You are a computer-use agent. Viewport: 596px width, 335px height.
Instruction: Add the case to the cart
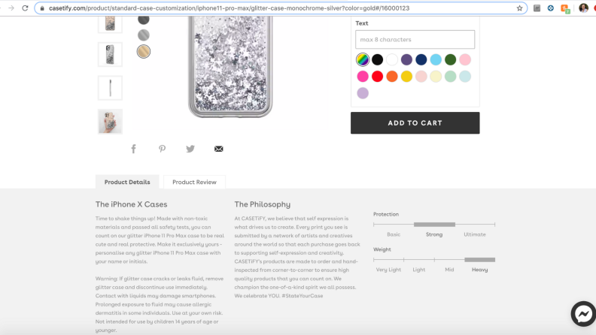[415, 123]
